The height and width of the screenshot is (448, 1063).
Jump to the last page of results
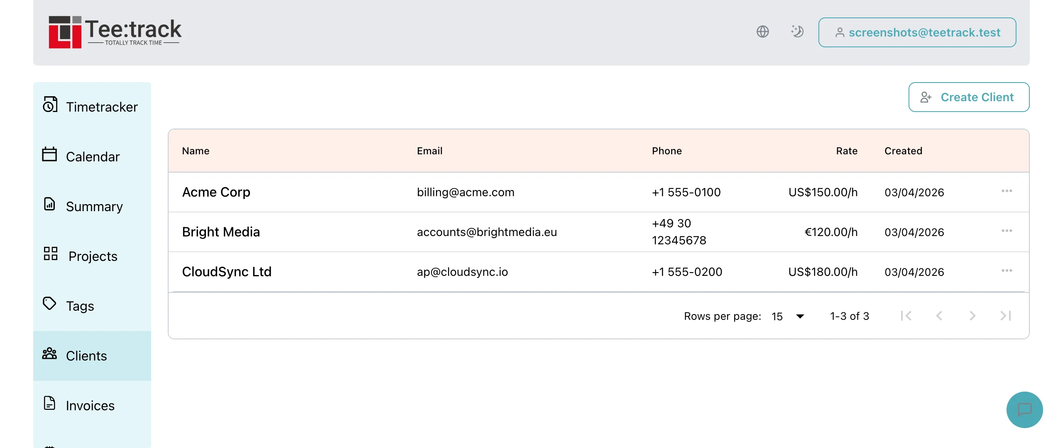click(x=1005, y=316)
